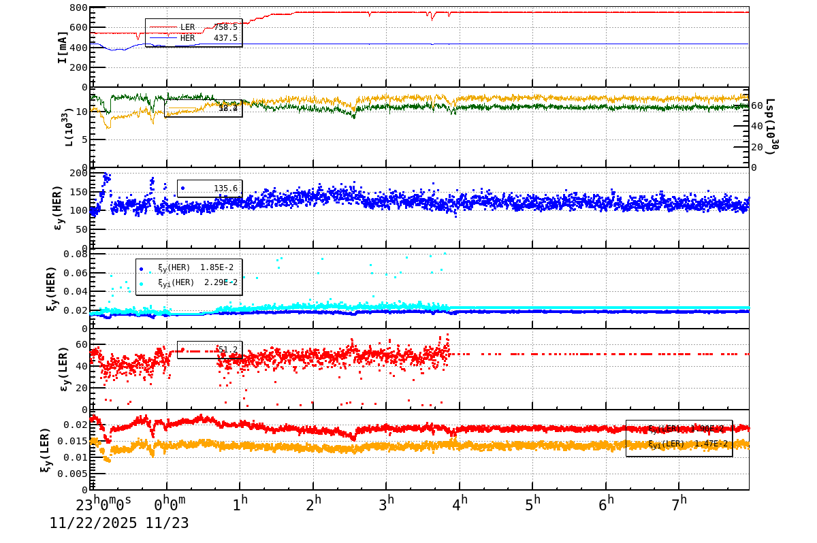
Task: Click the HER 437.5 legend entry
Action: tap(193, 39)
